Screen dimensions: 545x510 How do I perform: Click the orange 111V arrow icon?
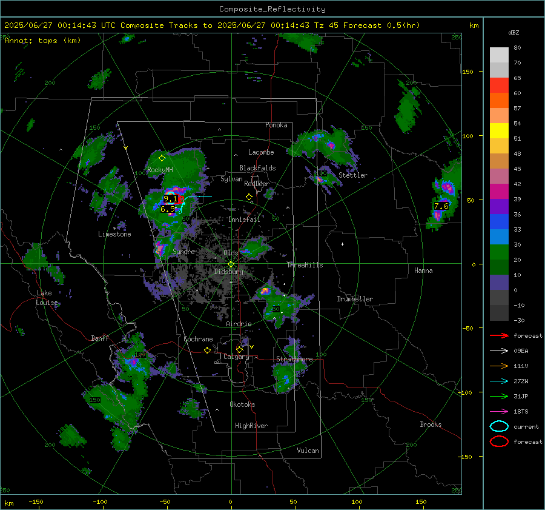(x=499, y=366)
